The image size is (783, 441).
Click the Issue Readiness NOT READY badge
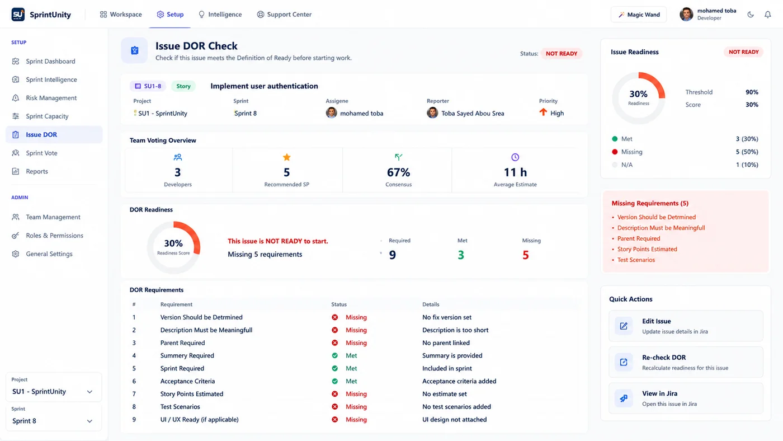pos(744,52)
